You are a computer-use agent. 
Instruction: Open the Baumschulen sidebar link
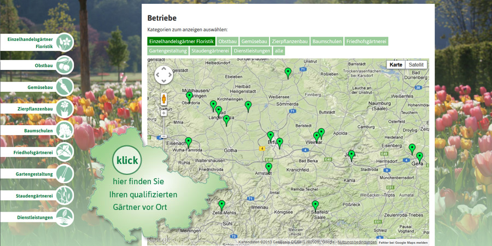pyautogui.click(x=38, y=131)
